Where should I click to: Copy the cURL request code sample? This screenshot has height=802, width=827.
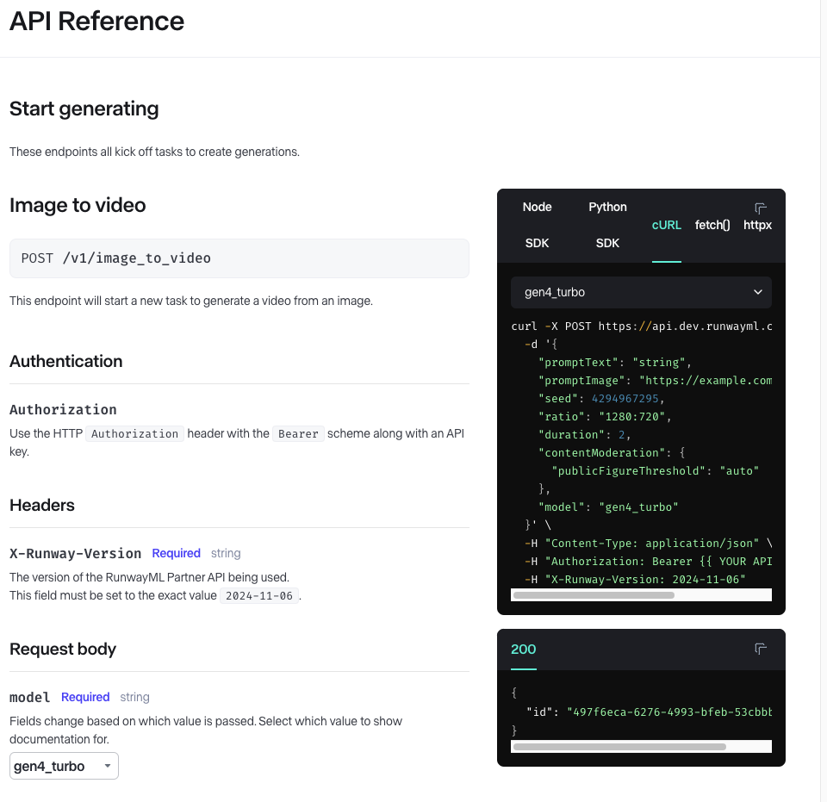[761, 208]
